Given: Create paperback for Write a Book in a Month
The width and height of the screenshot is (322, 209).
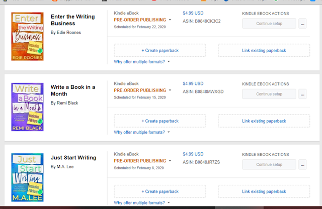Looking at the screenshot, I should [160, 121].
